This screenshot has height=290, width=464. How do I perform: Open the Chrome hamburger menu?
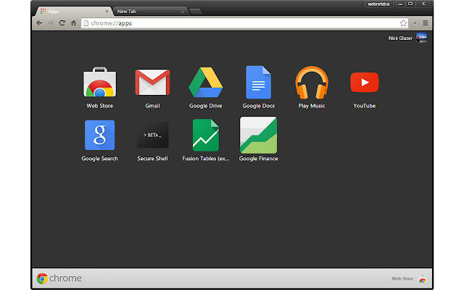tap(426, 23)
